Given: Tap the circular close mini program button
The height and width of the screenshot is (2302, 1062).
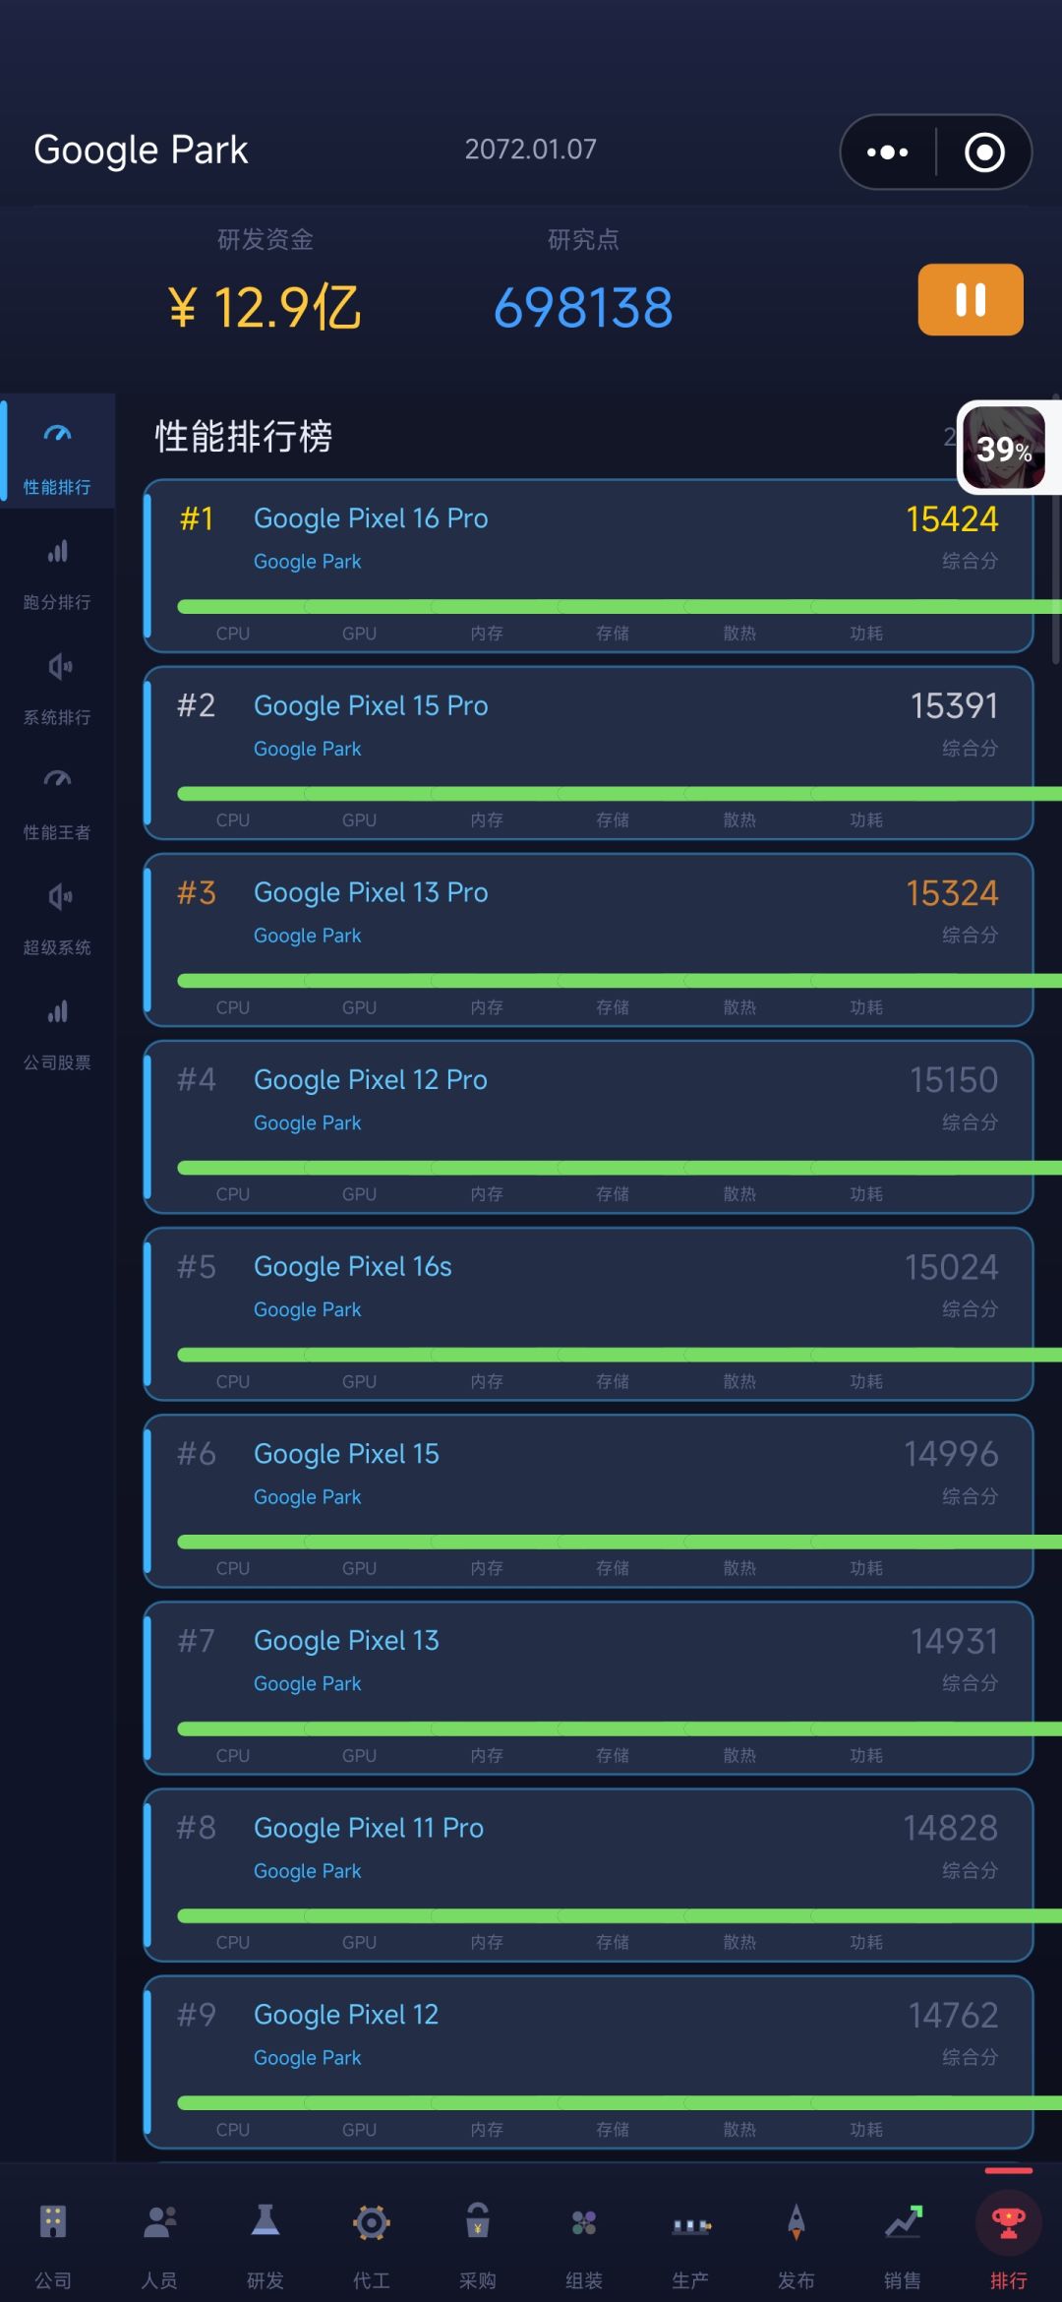Looking at the screenshot, I should (984, 152).
